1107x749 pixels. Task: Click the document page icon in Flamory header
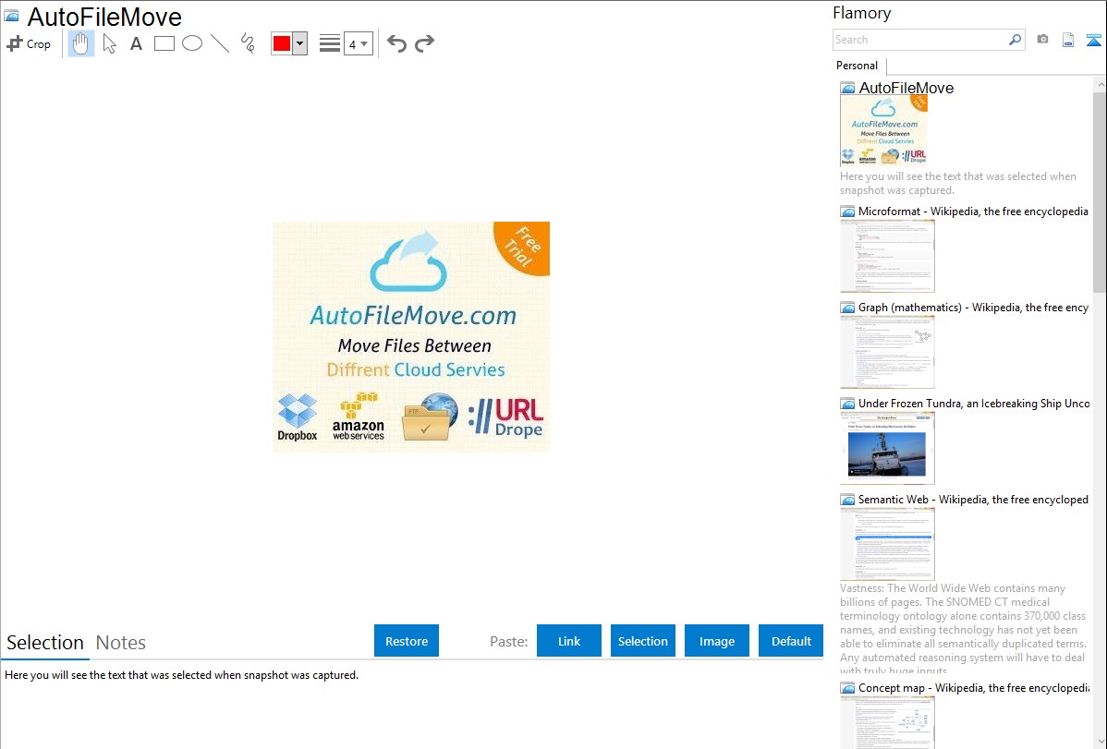click(x=1068, y=40)
